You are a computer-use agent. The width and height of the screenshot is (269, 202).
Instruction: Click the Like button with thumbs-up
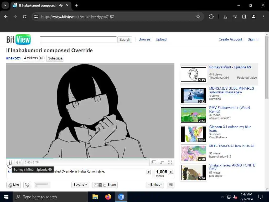14,185
